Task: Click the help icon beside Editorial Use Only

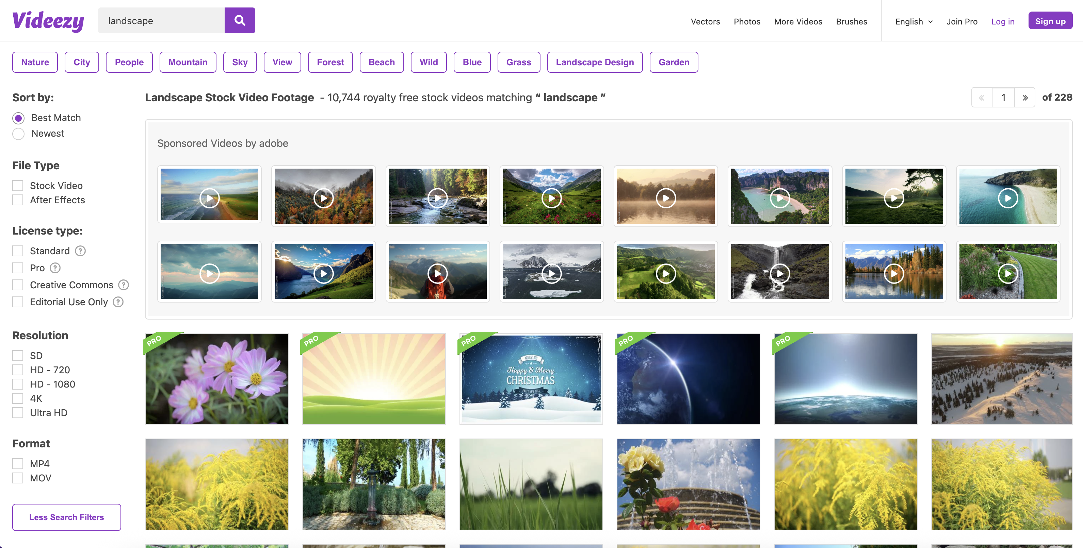Action: (x=118, y=302)
